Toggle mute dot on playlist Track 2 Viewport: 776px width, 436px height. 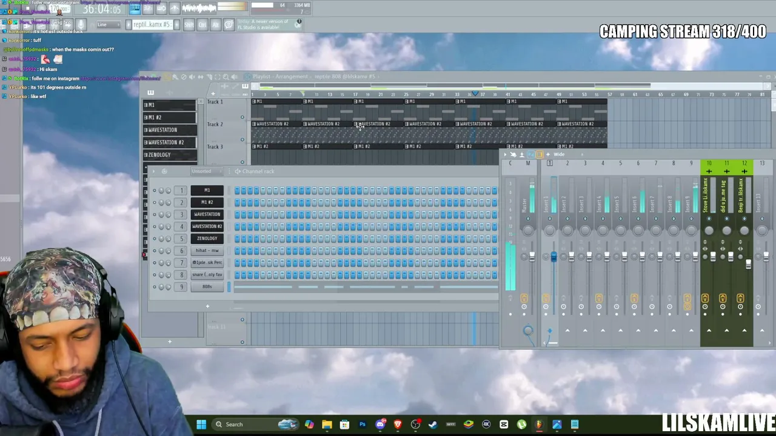[x=242, y=140]
